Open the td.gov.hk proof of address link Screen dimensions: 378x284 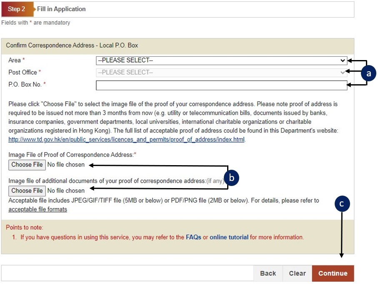127,139
